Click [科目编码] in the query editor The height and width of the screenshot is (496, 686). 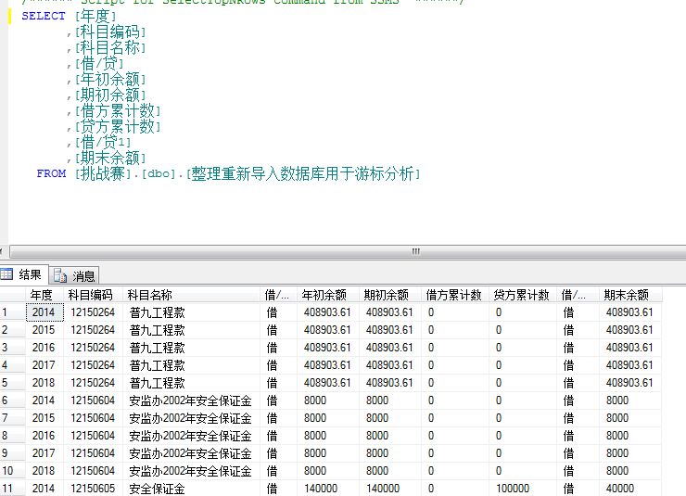click(110, 32)
